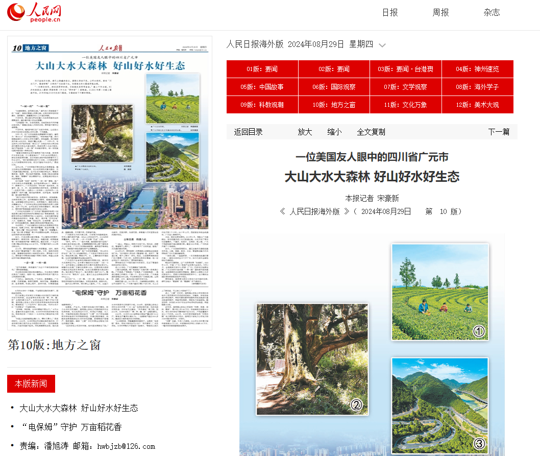Screen dimensions: 540x456
Task: Go to 12版：美术大观
Action: click(477, 105)
